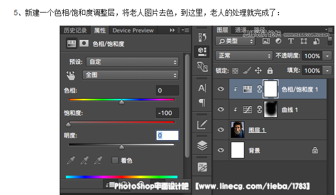The image size is (336, 195).
Task: Open the 预设 preset dropdown
Action: point(132,62)
